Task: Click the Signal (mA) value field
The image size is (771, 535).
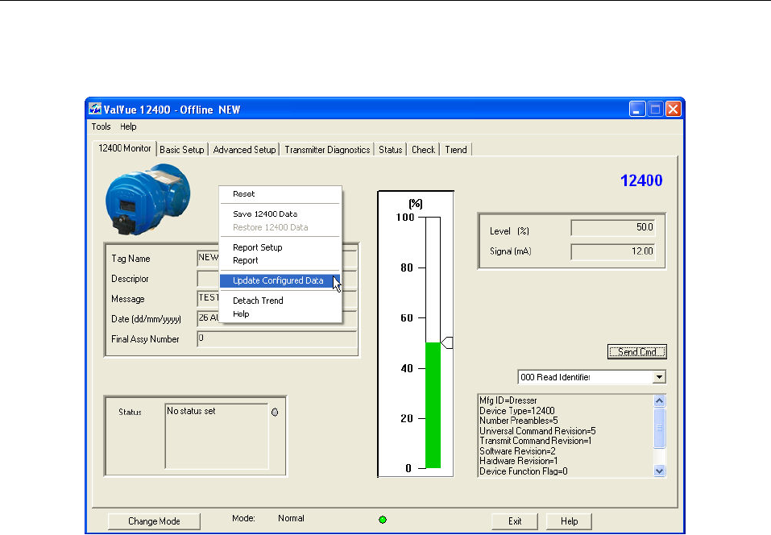Action: [612, 251]
